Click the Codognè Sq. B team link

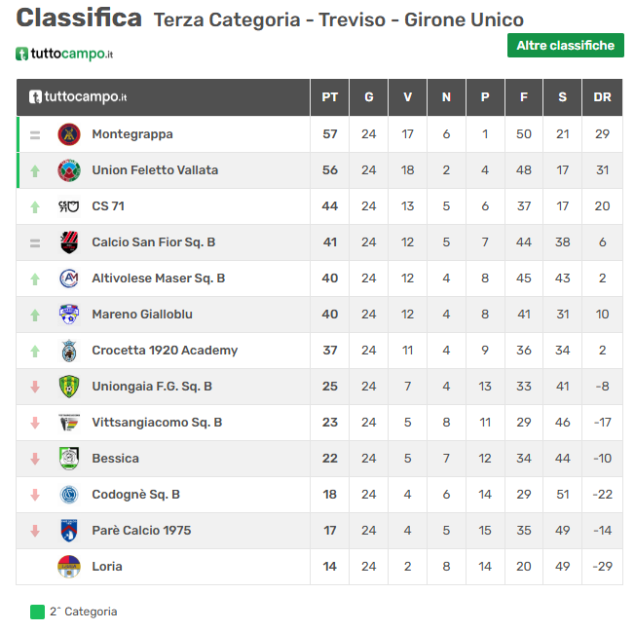(135, 495)
